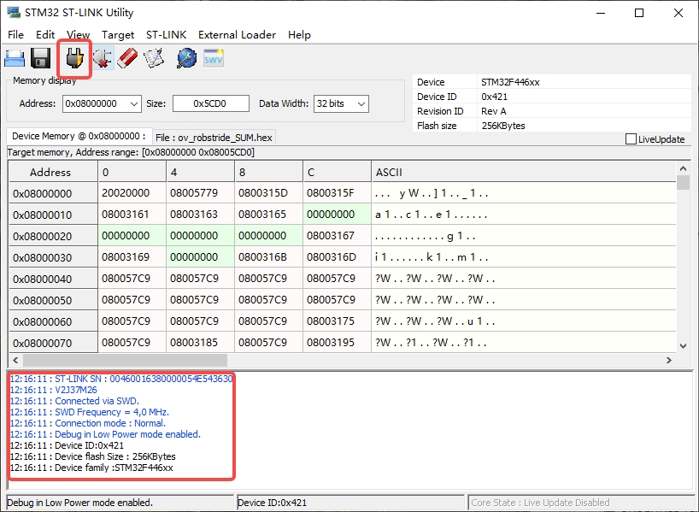
Task: Disconnect from target using the toolbar icon
Action: pyautogui.click(x=103, y=58)
